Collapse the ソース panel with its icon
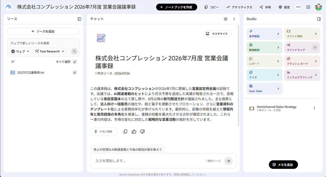Screen dimensions: 326x177 pyautogui.click(x=79, y=19)
